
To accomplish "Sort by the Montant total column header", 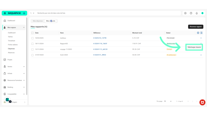I will [137, 33].
